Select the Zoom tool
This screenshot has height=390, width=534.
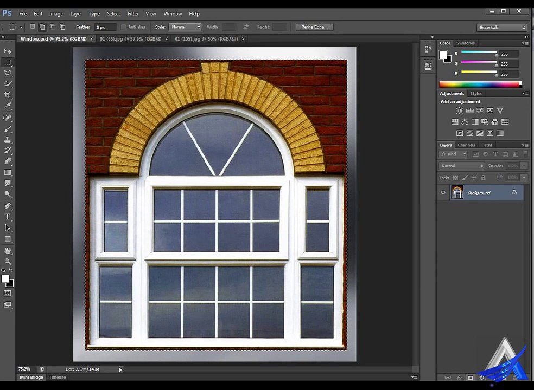click(8, 262)
